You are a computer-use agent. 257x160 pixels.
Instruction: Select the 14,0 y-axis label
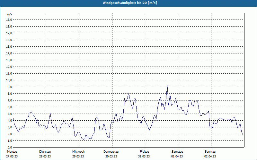click(x=9, y=53)
